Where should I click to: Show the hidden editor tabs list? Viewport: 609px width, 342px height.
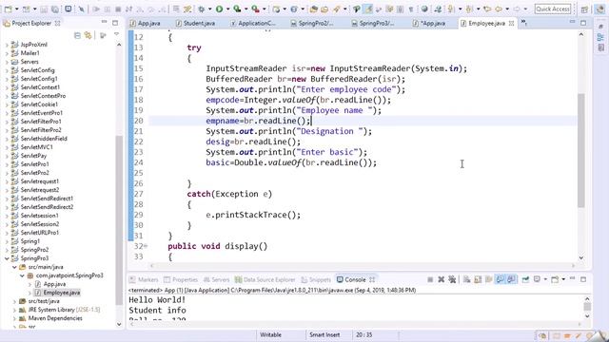click(524, 23)
